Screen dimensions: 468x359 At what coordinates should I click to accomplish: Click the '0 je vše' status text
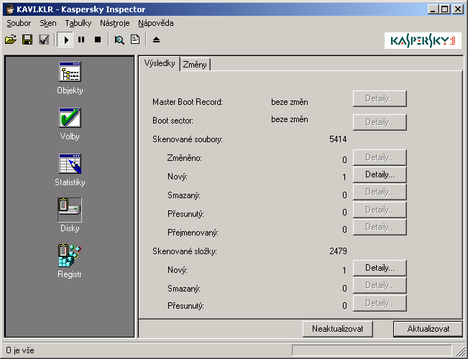[x=20, y=350]
